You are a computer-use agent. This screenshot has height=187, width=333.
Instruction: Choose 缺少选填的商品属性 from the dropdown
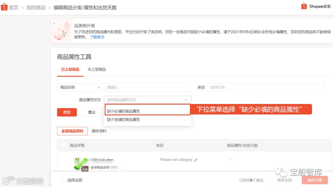pos(148,120)
